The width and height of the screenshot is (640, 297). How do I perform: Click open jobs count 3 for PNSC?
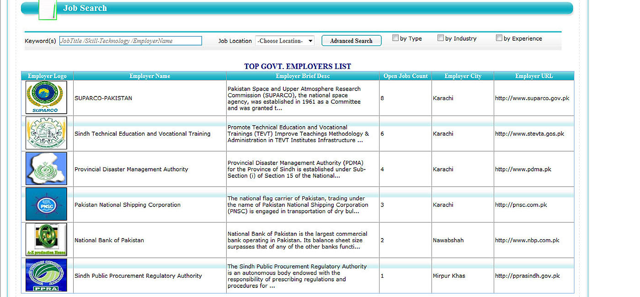pyautogui.click(x=382, y=205)
